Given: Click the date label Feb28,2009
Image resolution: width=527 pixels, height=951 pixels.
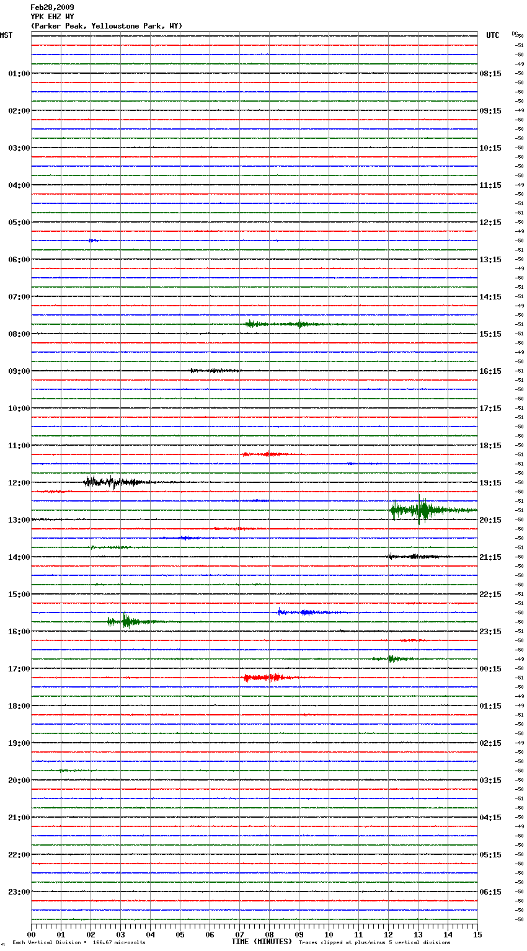Looking at the screenshot, I should point(52,7).
